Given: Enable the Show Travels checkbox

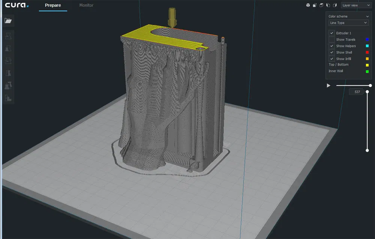Looking at the screenshot, I should tap(331, 39).
